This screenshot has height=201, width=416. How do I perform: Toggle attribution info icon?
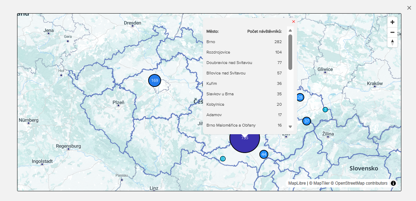[393, 183]
